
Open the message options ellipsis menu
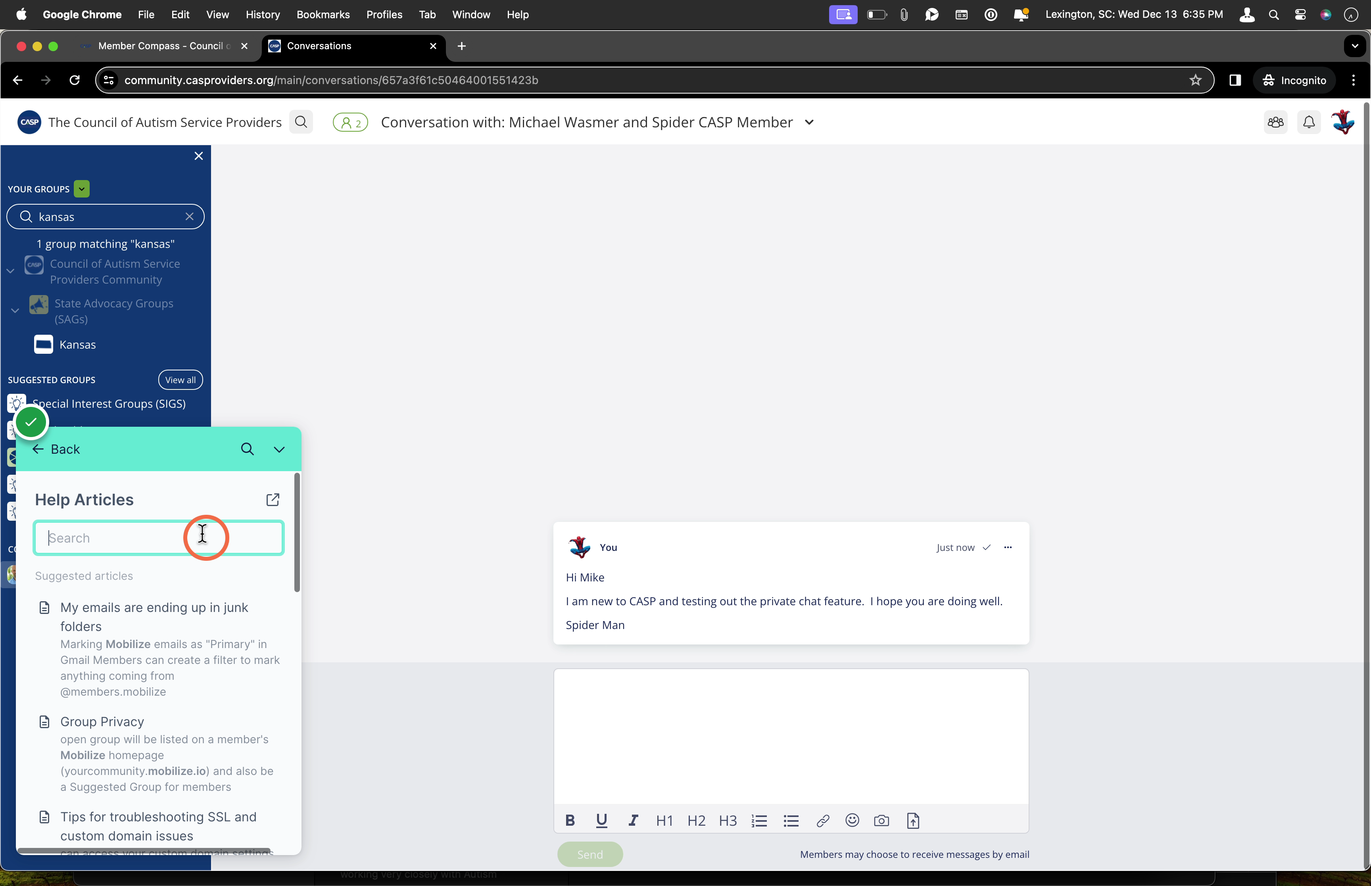click(1007, 547)
